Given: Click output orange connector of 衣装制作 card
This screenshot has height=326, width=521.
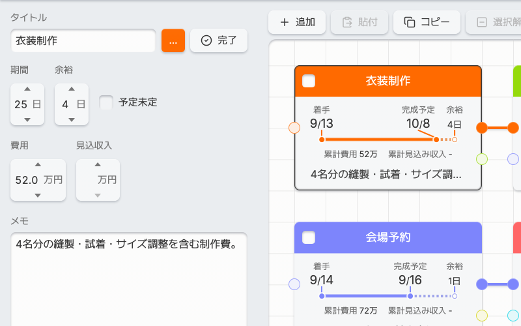Looking at the screenshot, I should [x=482, y=128].
